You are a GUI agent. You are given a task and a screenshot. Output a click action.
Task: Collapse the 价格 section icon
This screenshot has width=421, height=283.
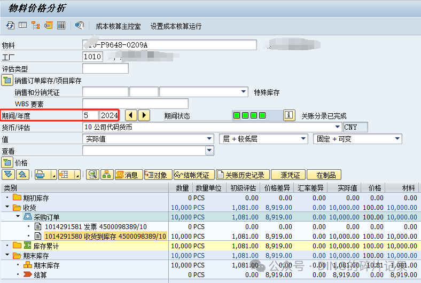coord(7,162)
